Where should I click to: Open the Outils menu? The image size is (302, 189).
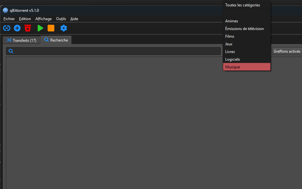point(61,19)
